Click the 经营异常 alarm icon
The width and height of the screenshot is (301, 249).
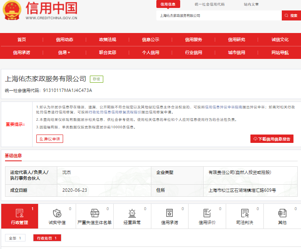(132, 213)
